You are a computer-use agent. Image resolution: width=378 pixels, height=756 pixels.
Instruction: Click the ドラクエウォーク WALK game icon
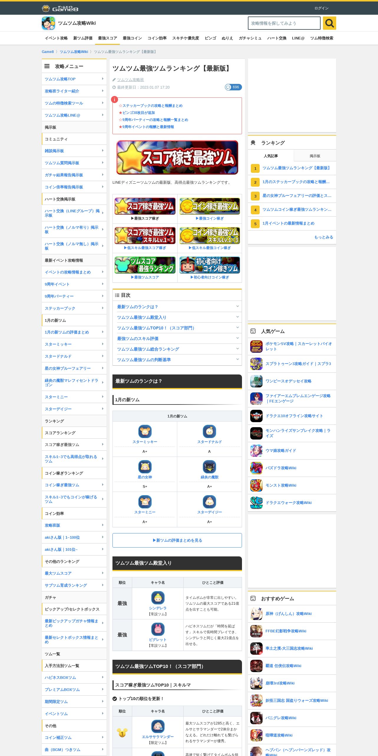click(x=256, y=503)
